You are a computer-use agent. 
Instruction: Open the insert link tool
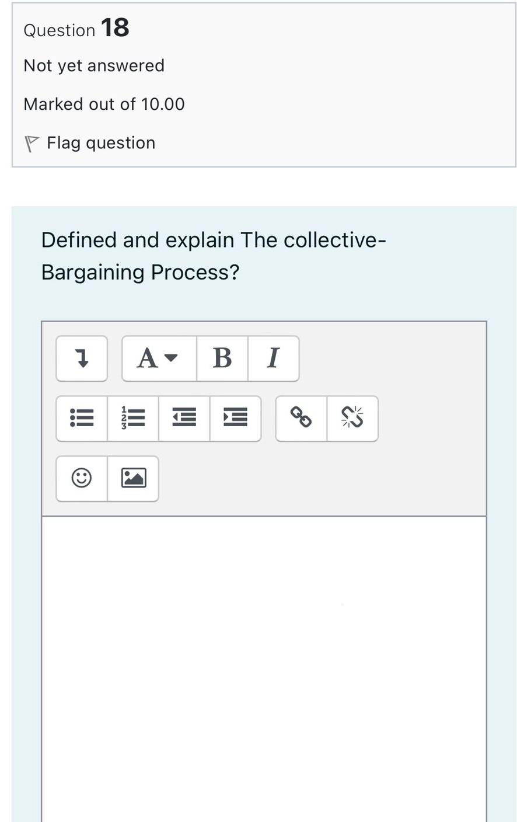coord(301,418)
